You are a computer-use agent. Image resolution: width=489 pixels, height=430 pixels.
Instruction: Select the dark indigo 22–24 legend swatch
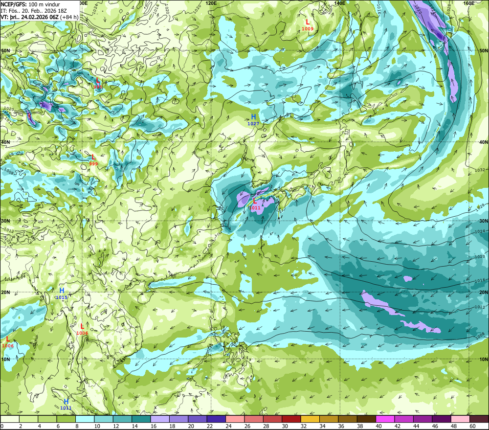point(217,419)
